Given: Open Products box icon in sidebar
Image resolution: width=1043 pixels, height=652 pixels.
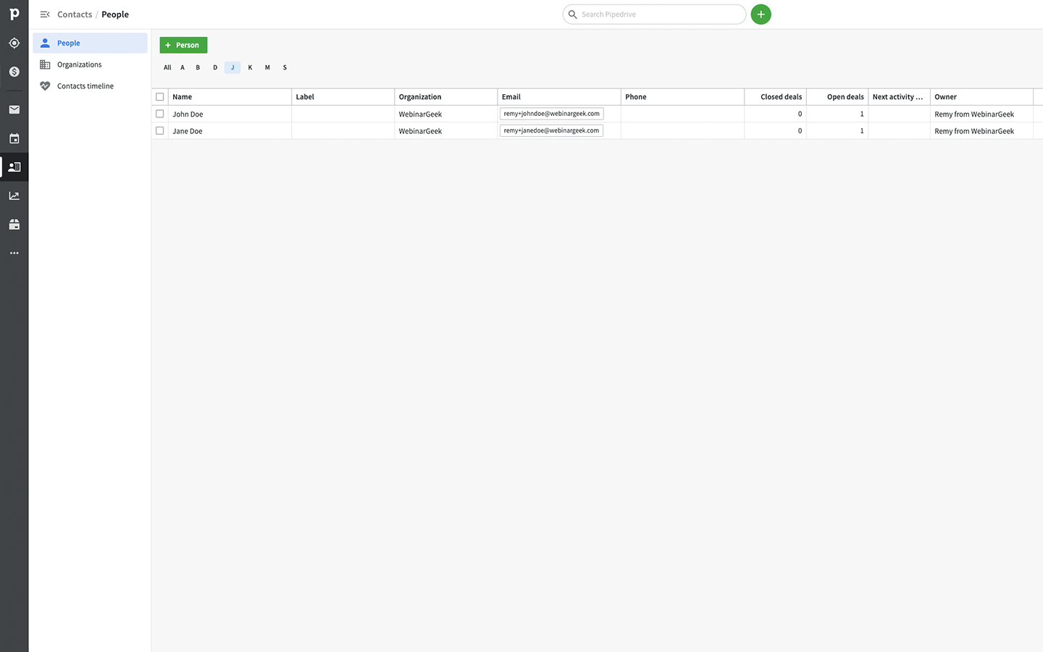Looking at the screenshot, I should (14, 225).
